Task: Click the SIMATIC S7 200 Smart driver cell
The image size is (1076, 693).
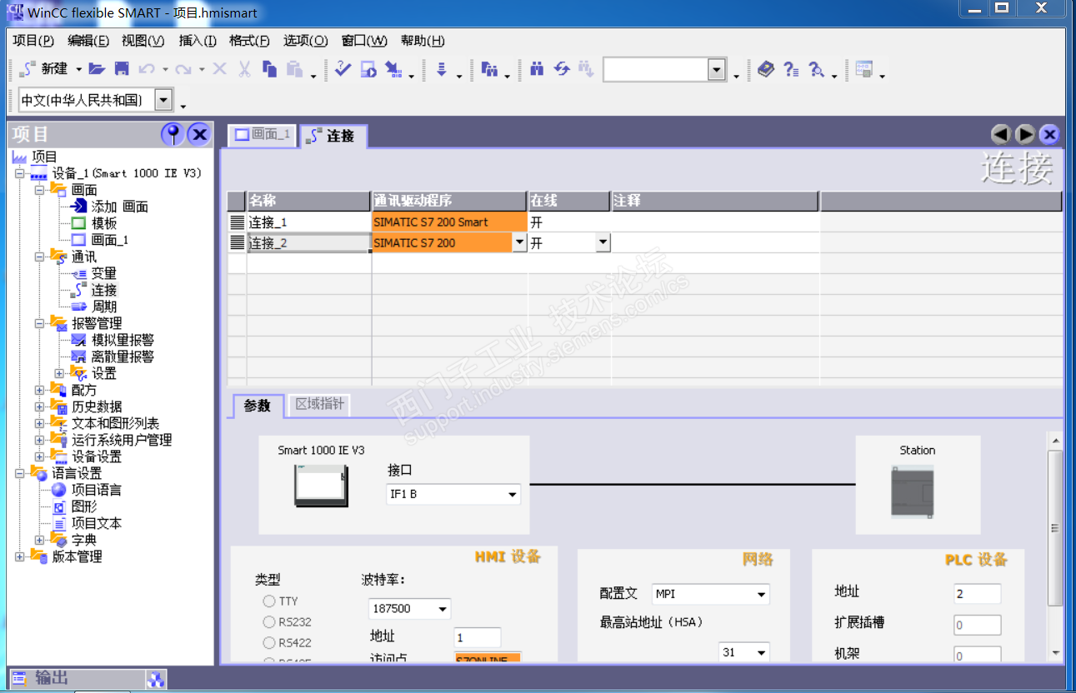Action: (x=450, y=222)
